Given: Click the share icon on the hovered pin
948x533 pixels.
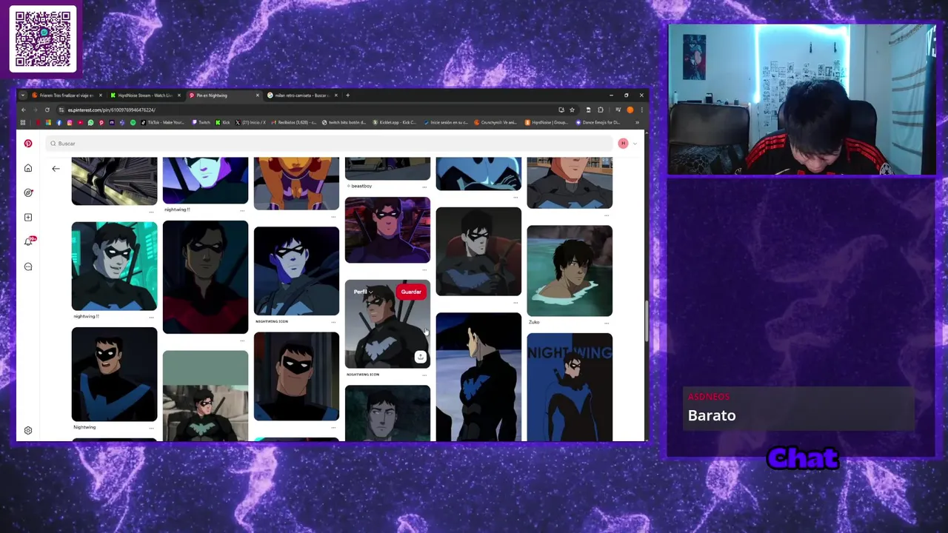Looking at the screenshot, I should [420, 357].
